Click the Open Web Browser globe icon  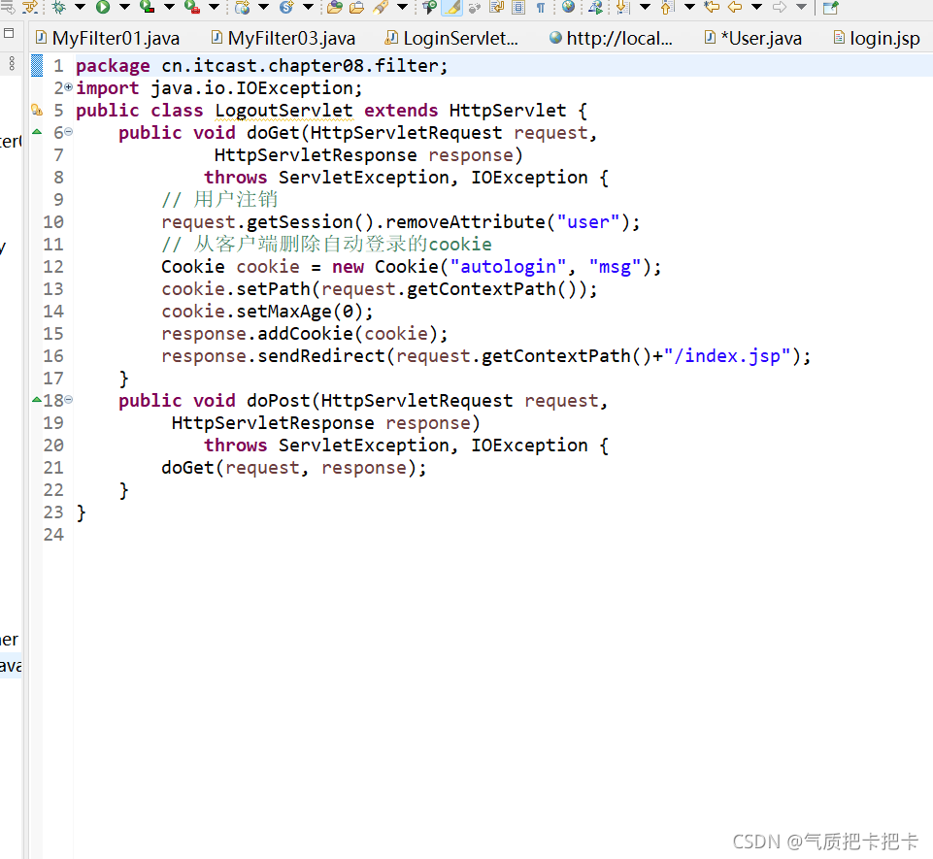pos(568,7)
